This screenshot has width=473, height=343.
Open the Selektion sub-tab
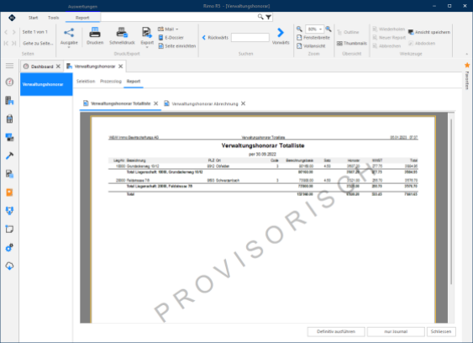coord(86,82)
